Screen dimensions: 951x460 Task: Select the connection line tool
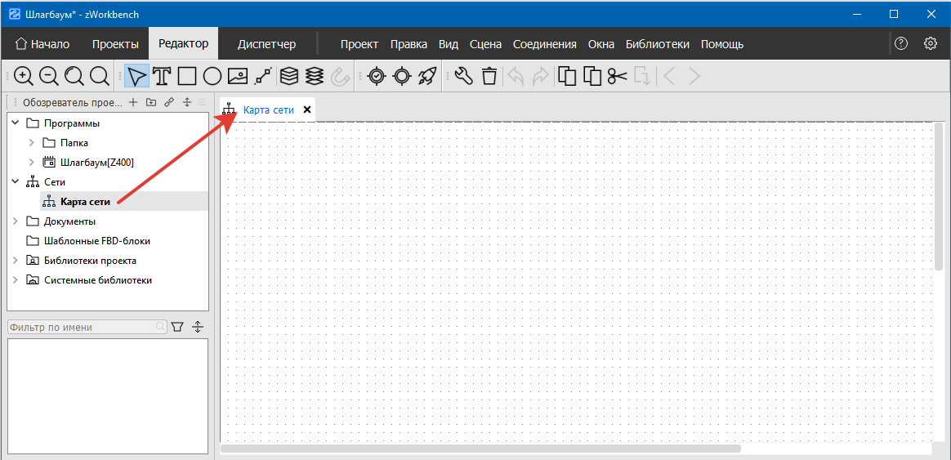point(263,76)
